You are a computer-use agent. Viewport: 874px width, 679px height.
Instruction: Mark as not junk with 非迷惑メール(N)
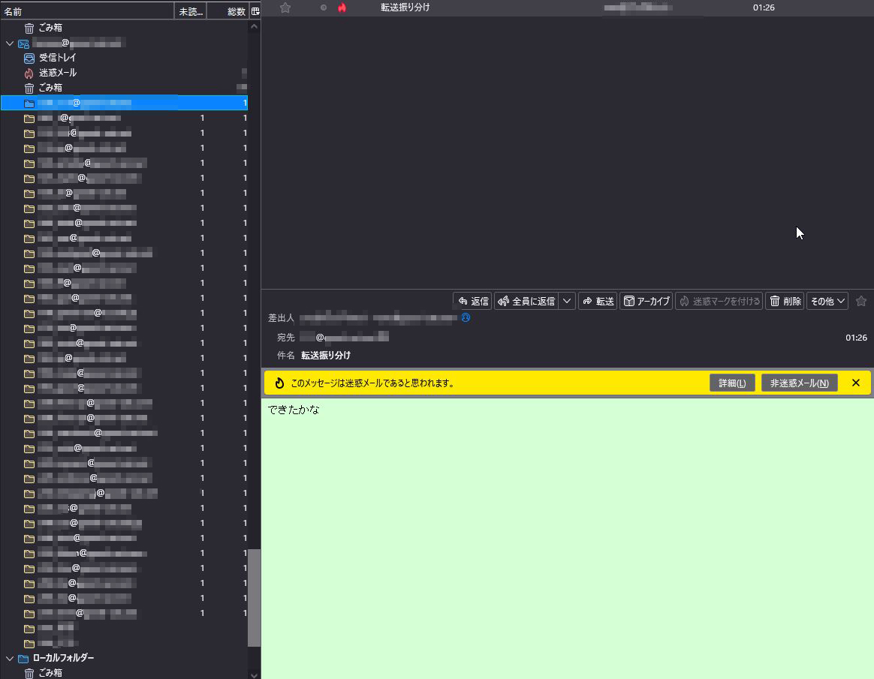(x=799, y=383)
